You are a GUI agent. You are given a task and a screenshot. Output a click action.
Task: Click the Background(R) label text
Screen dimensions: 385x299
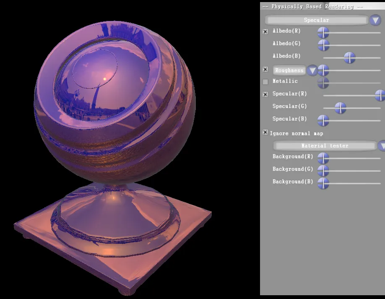coord(293,157)
